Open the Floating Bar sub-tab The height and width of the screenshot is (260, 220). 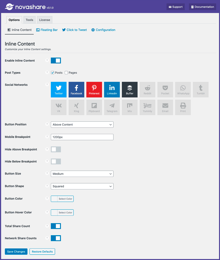coord(47,30)
